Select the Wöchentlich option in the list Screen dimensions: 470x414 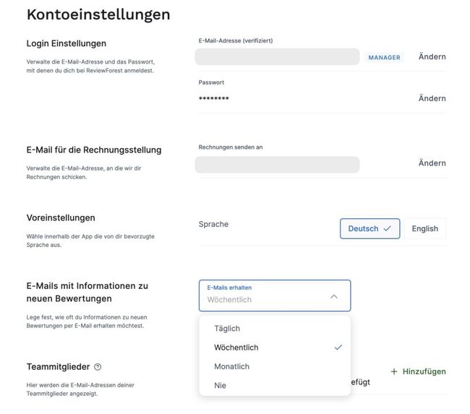click(236, 348)
